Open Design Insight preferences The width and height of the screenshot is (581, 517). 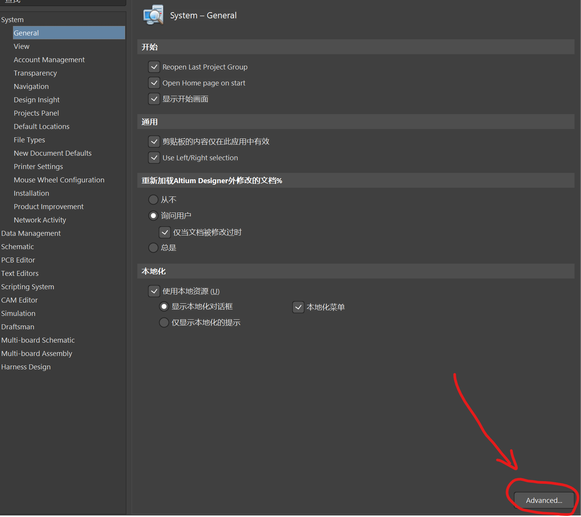[37, 100]
